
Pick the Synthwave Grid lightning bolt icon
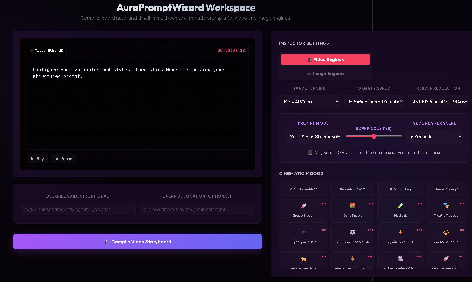tap(400, 232)
